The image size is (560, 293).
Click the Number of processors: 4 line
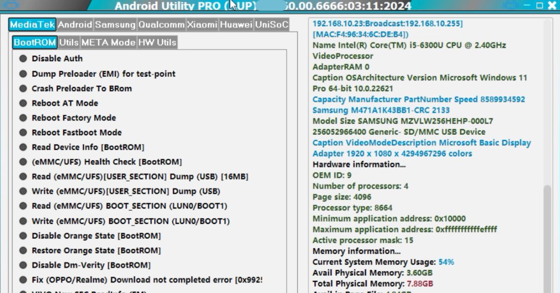click(360, 186)
